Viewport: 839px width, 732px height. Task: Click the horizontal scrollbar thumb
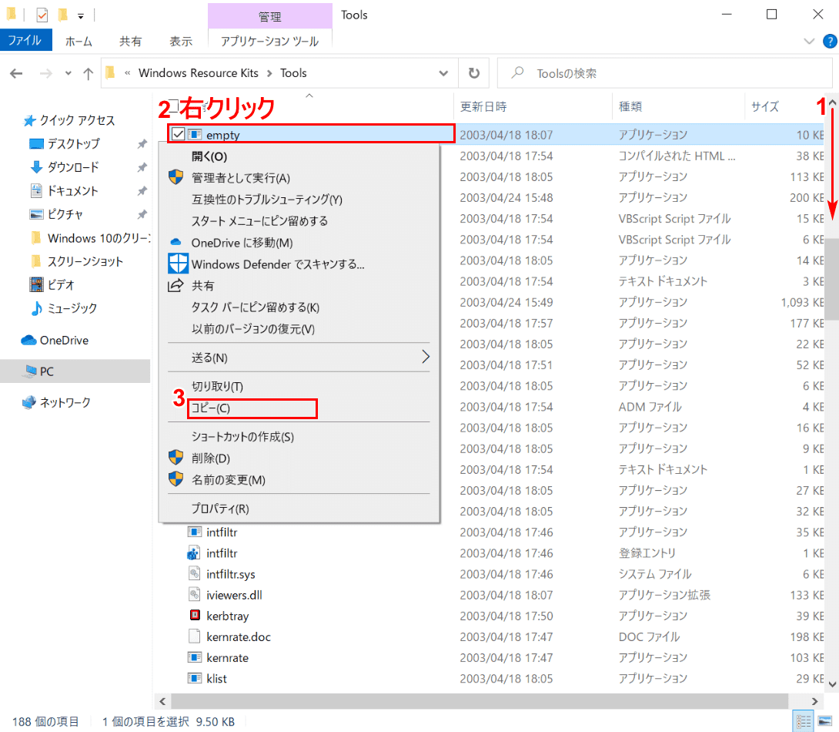pyautogui.click(x=480, y=701)
